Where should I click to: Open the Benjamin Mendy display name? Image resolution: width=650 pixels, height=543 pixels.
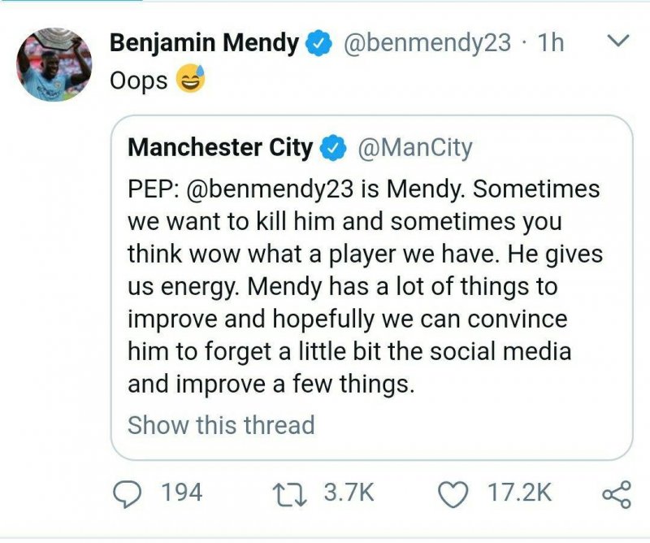point(203,43)
